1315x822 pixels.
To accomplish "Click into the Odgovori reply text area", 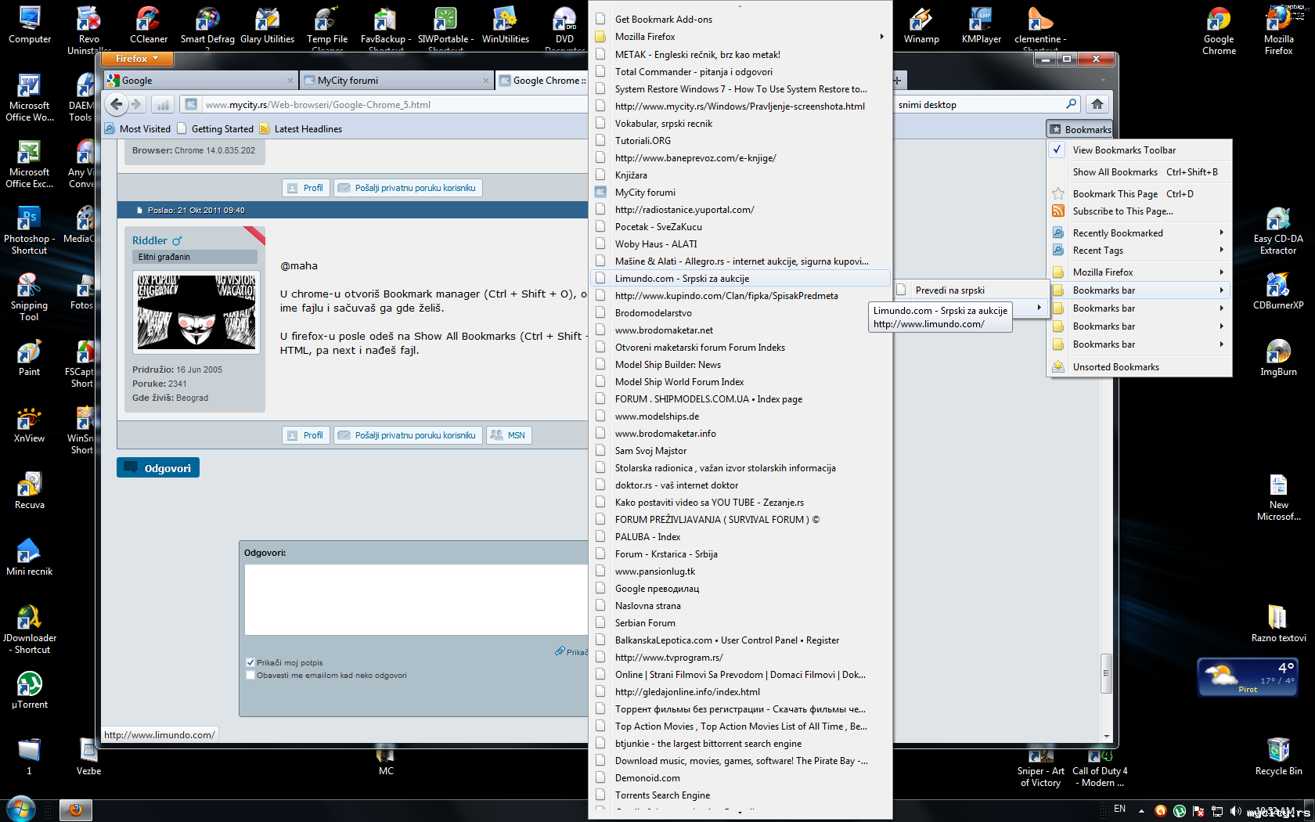I will tap(416, 599).
